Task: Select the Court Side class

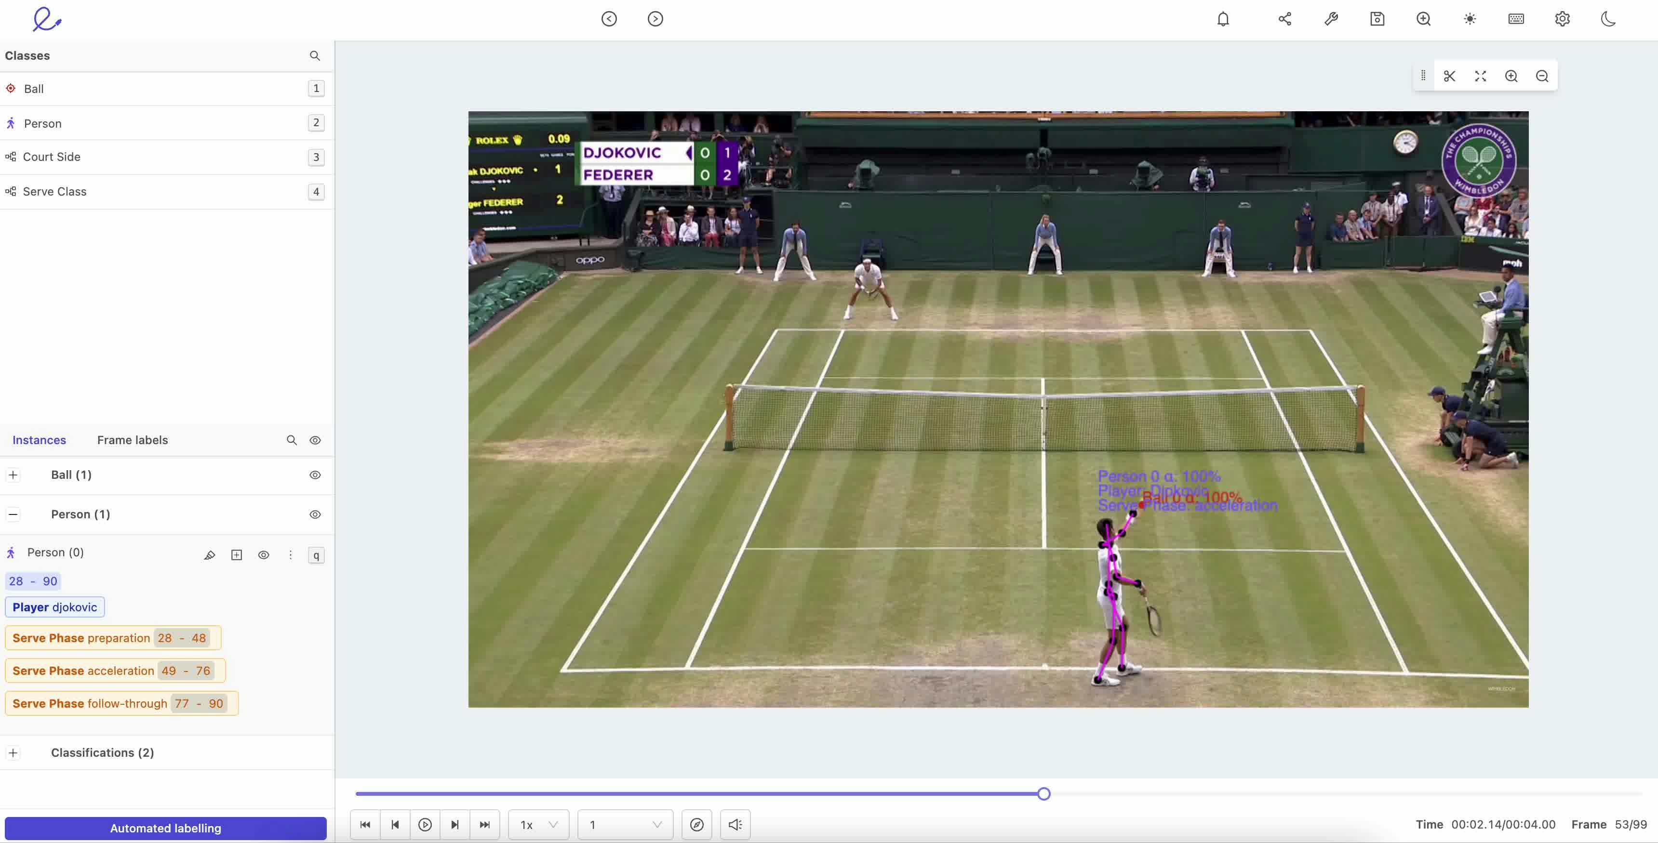Action: pos(167,157)
